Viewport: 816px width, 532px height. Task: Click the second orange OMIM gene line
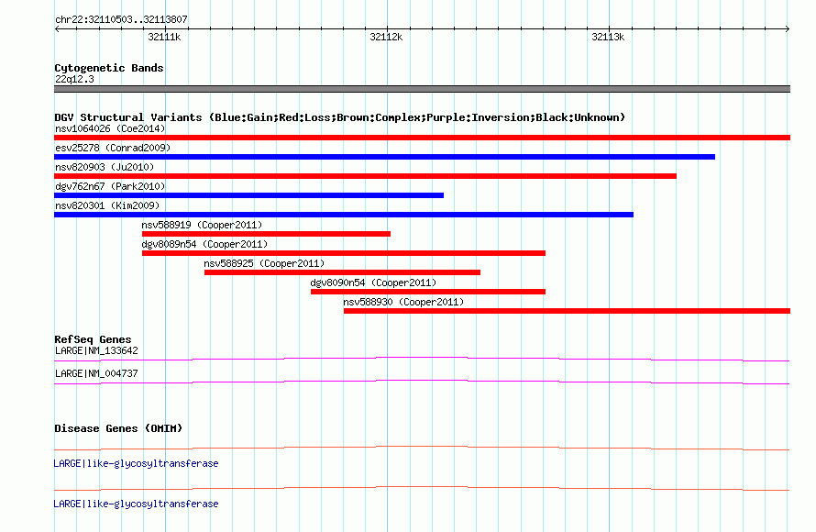coord(422,488)
